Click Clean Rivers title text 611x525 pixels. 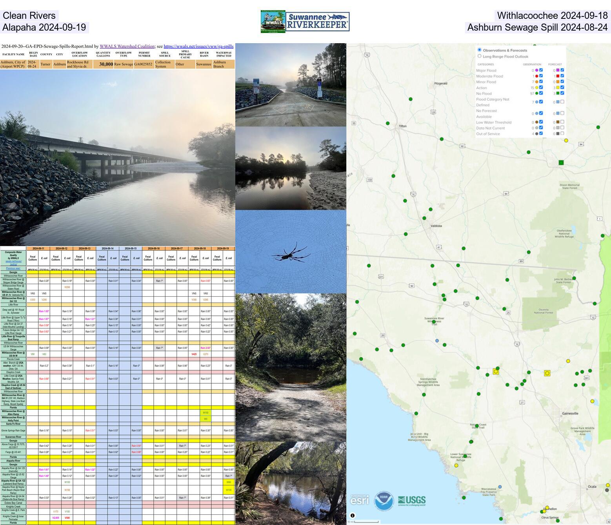click(29, 16)
